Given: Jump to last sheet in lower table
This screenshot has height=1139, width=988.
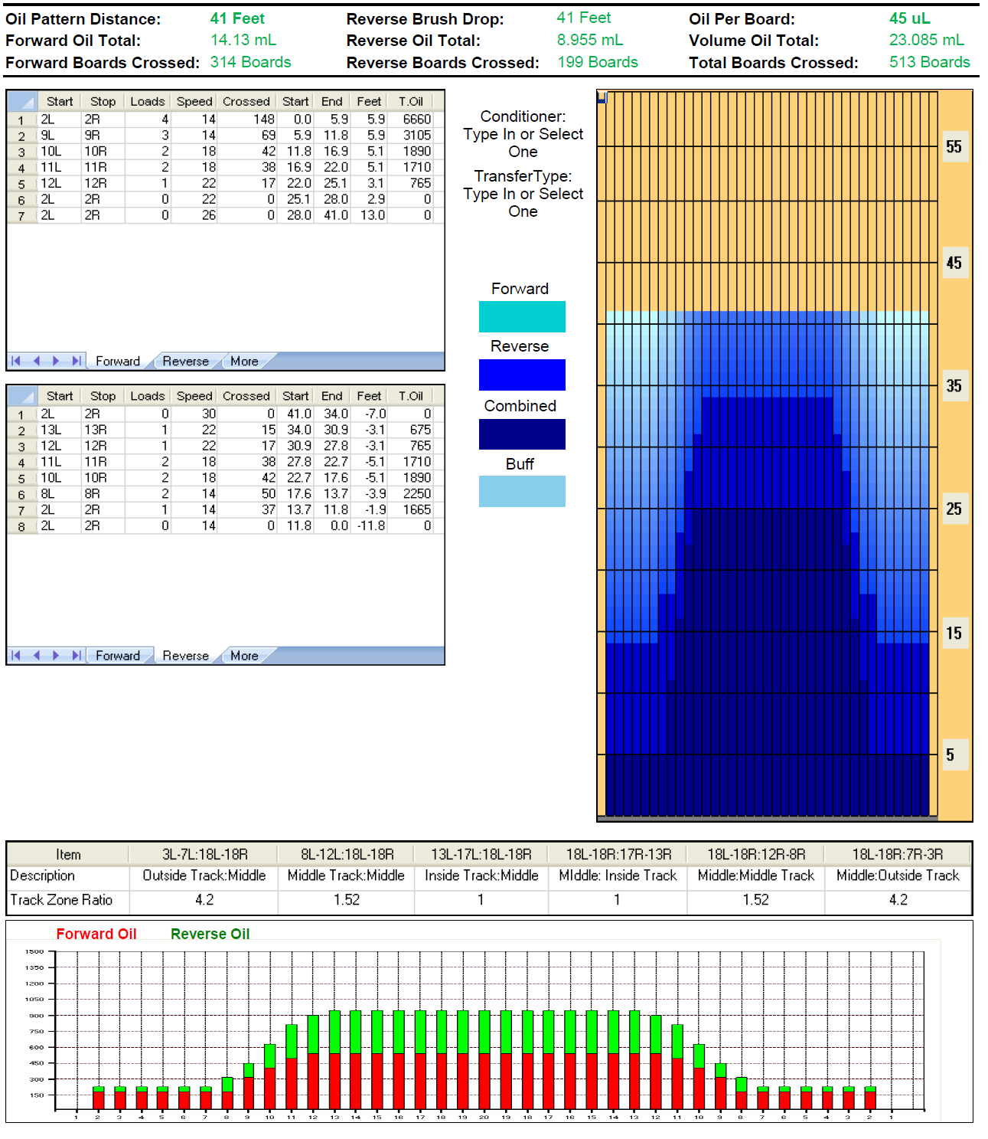Looking at the screenshot, I should coord(76,656).
